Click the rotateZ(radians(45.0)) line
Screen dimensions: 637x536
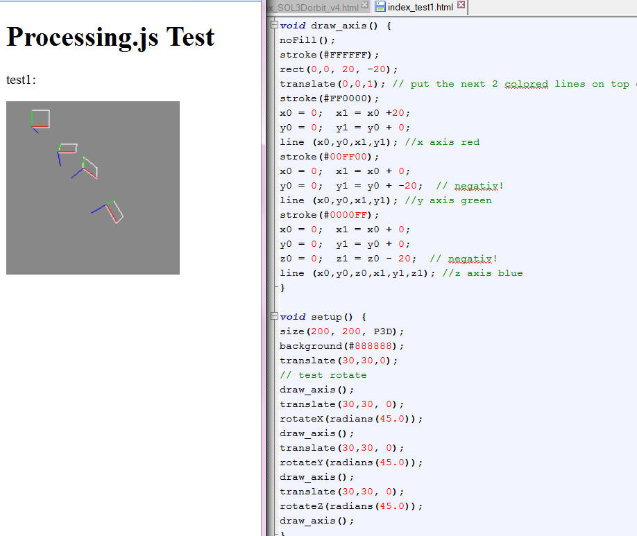click(351, 506)
